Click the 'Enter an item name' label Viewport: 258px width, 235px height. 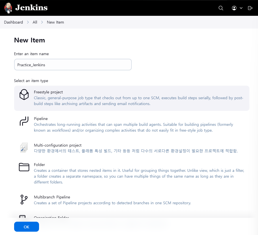[x=32, y=54]
